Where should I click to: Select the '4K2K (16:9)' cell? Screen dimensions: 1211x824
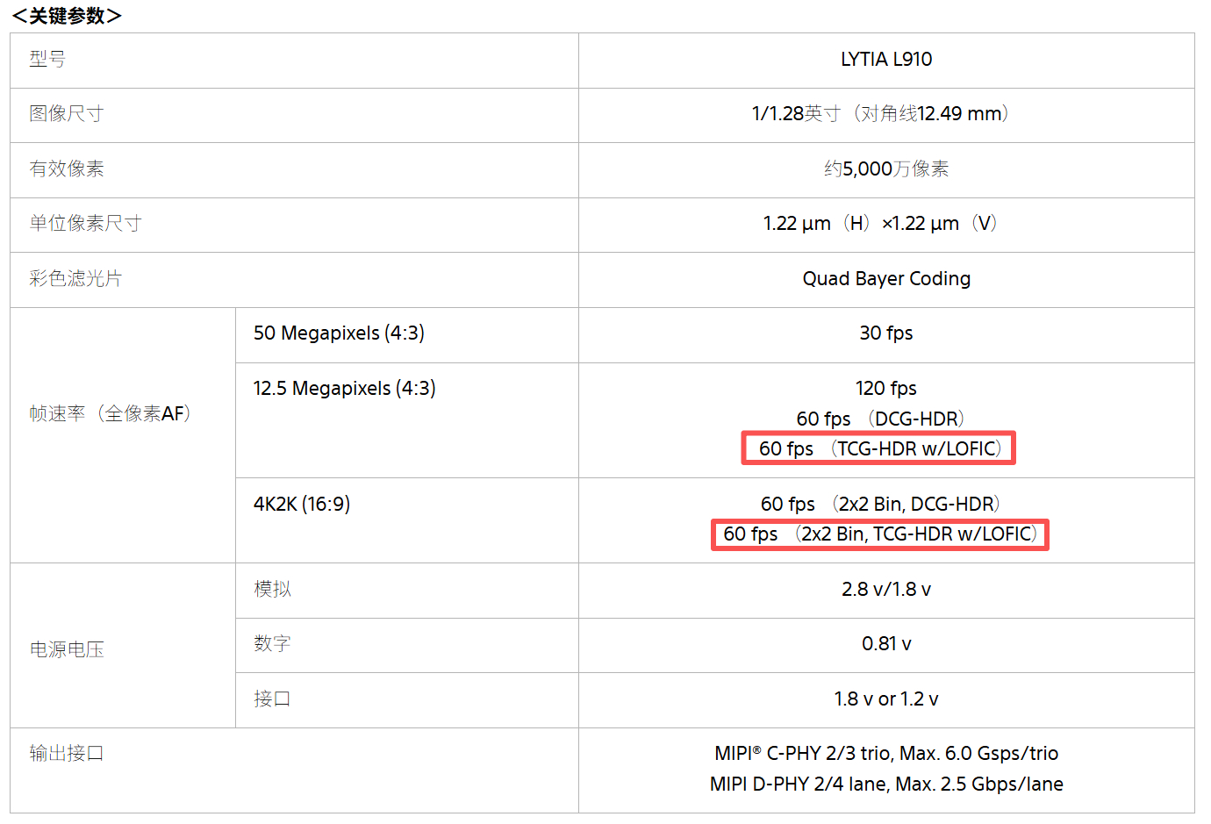302,504
